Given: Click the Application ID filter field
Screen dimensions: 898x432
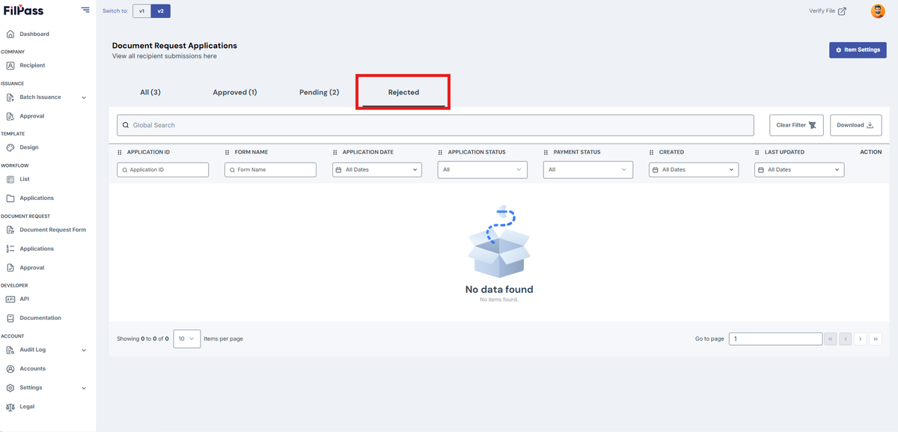Looking at the screenshot, I should click(x=162, y=170).
